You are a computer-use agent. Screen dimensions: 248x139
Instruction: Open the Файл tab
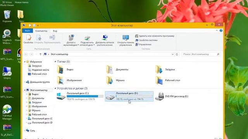tap(28, 31)
